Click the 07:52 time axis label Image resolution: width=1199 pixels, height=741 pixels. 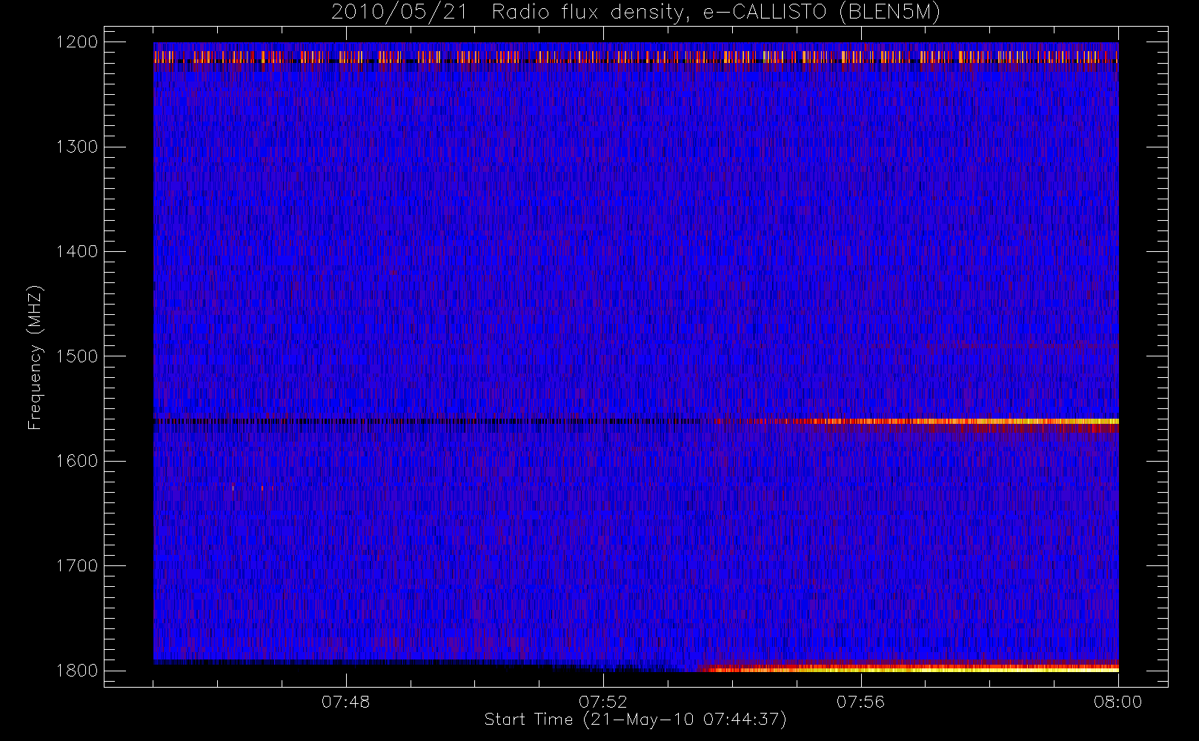point(603,702)
